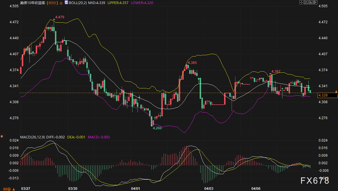Click the MACD(26,12,9) indicator label
338x191 pixels.
click(32, 137)
